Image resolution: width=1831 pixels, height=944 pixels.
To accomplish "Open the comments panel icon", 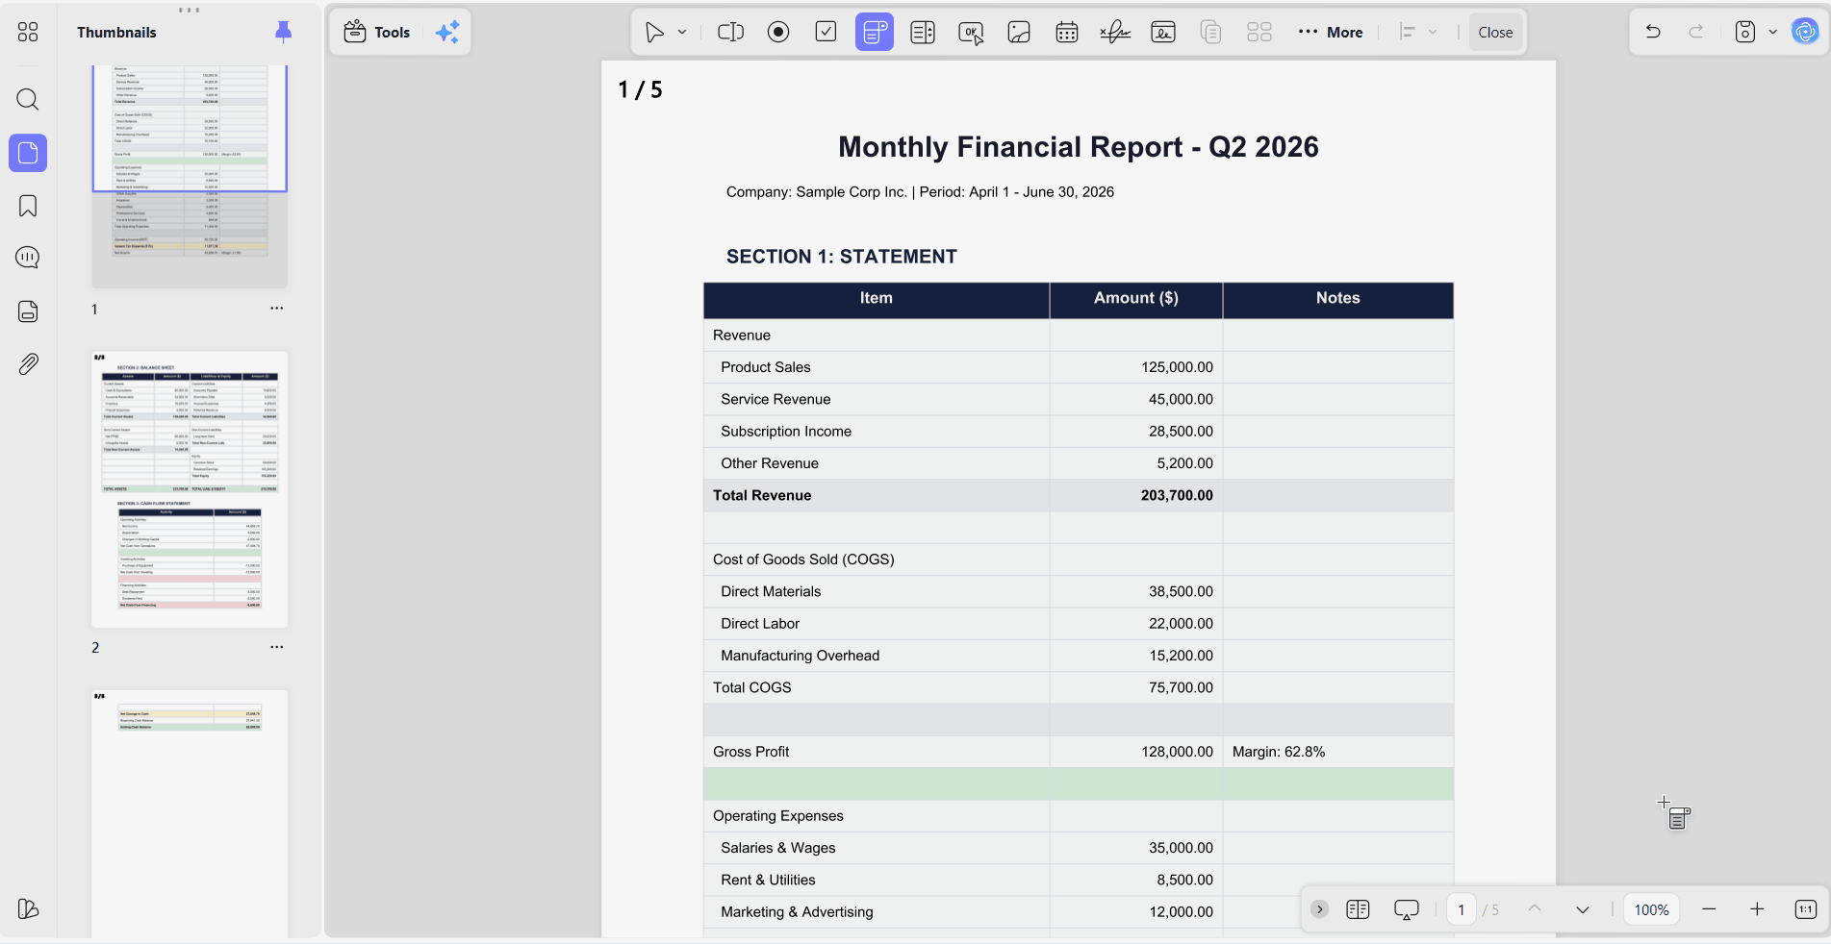I will point(28,258).
